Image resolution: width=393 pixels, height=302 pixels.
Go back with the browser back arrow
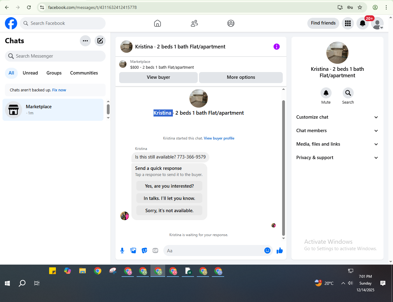coord(7,7)
